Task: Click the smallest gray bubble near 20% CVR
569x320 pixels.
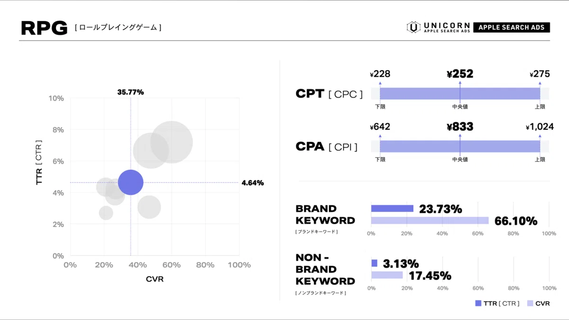Action: pyautogui.click(x=106, y=213)
